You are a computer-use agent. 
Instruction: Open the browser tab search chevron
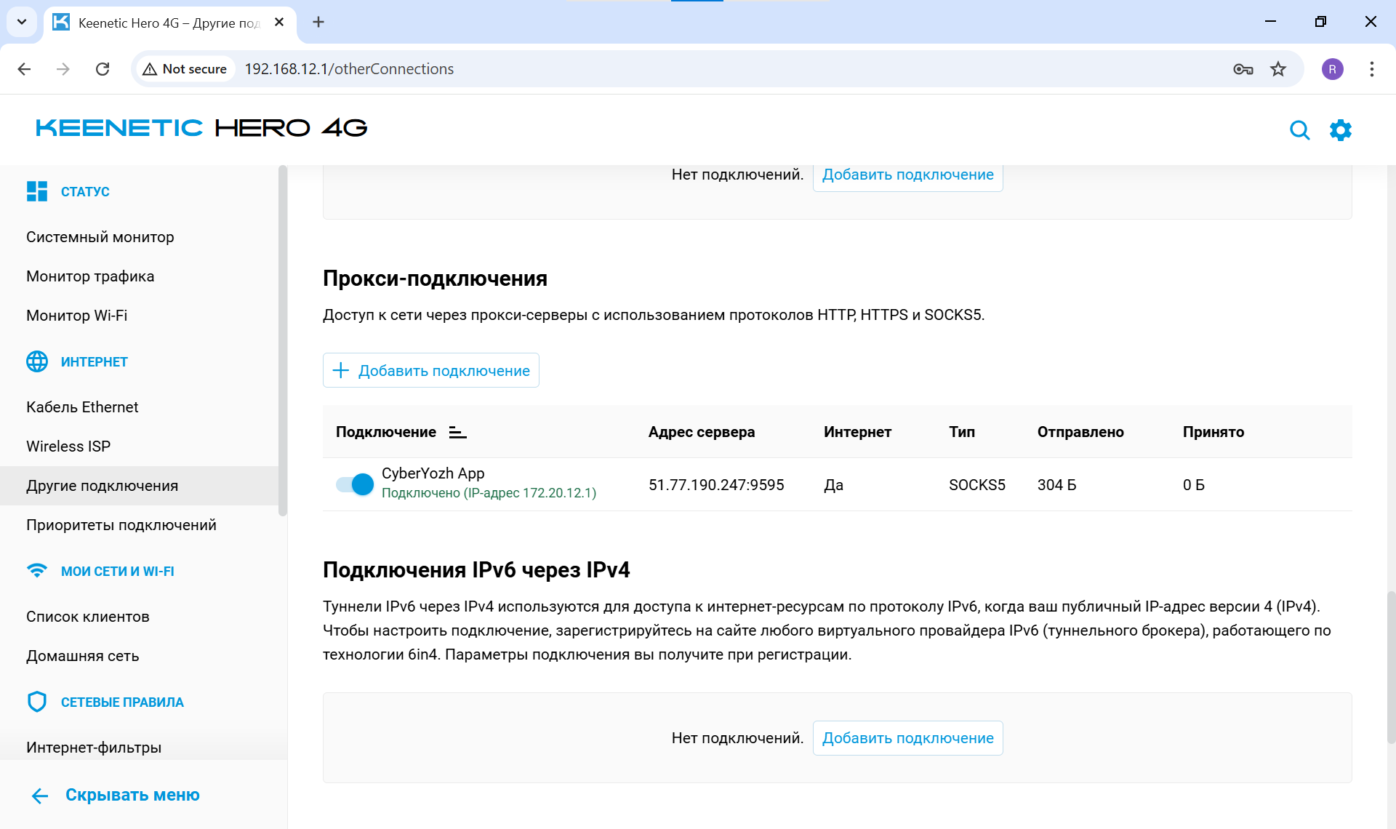tap(21, 22)
